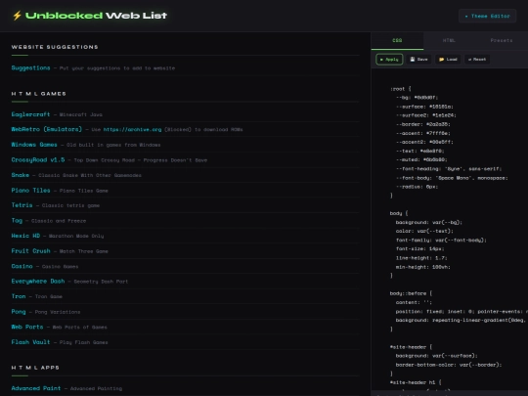Open the Windows Games link
Screen dimensions: 528x396
34,145
